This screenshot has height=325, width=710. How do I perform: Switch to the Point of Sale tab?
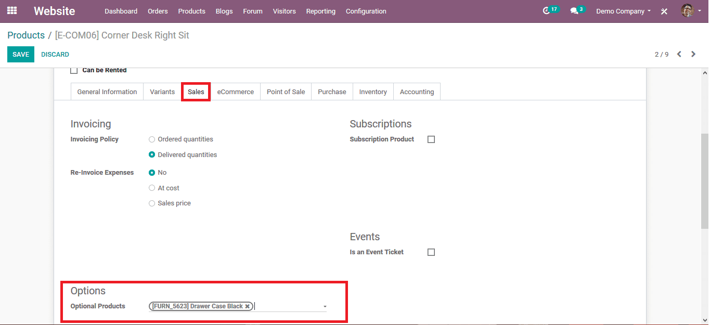click(286, 92)
